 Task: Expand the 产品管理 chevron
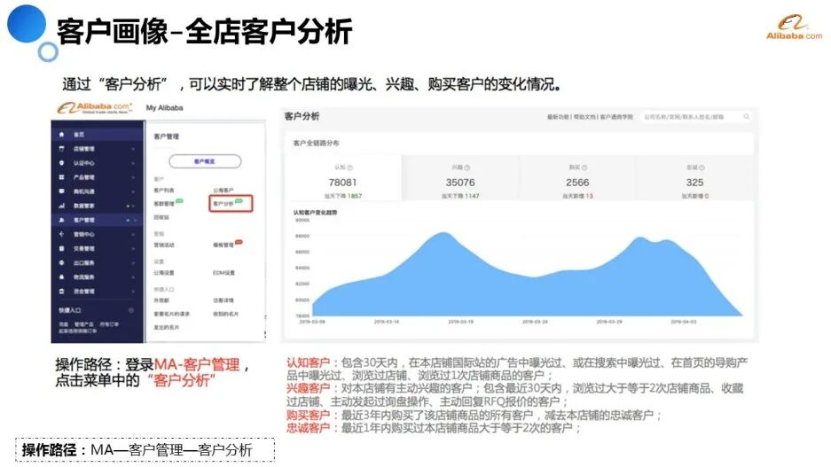click(x=133, y=177)
